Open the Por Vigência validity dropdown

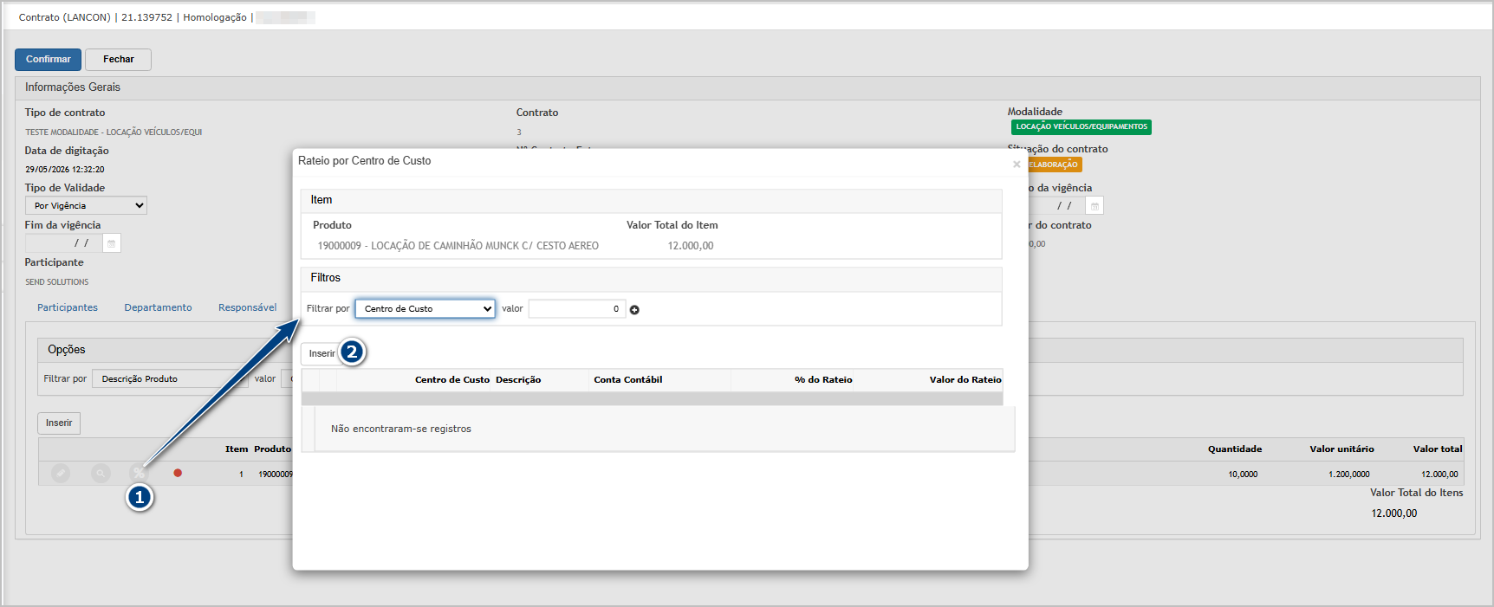[x=86, y=205]
